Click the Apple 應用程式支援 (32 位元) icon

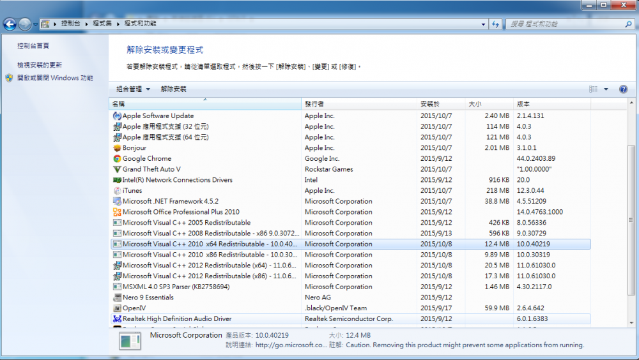tap(117, 126)
